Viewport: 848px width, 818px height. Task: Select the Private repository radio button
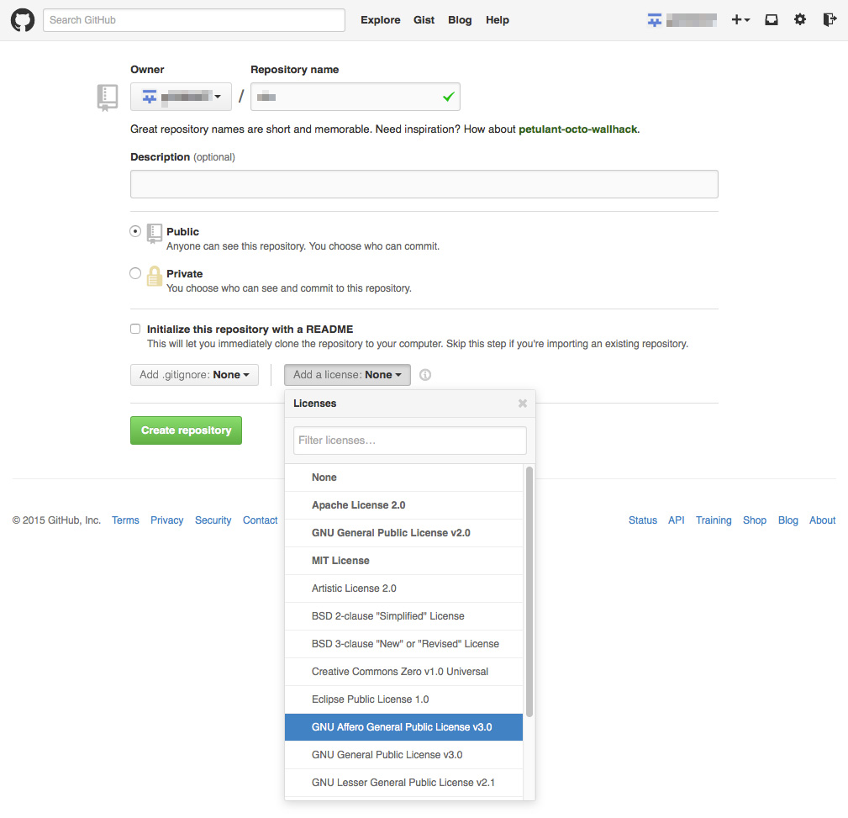coord(135,273)
